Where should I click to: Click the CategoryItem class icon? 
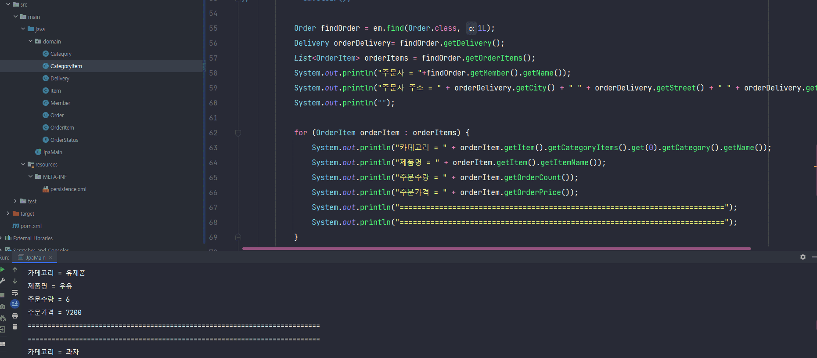(46, 66)
